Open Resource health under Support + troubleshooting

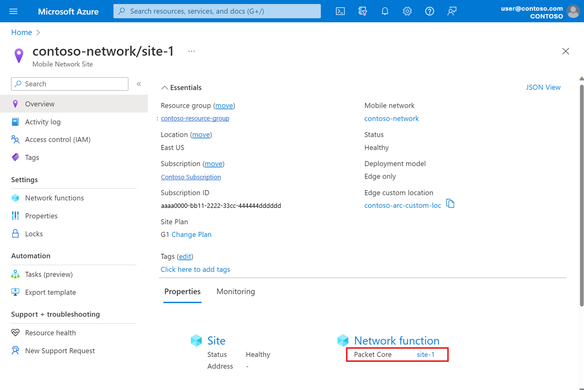[x=50, y=333]
